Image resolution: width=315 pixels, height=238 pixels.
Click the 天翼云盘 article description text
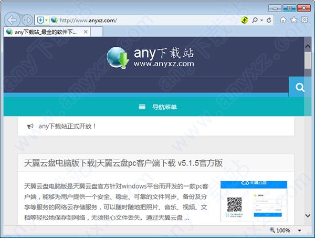[x=116, y=202]
